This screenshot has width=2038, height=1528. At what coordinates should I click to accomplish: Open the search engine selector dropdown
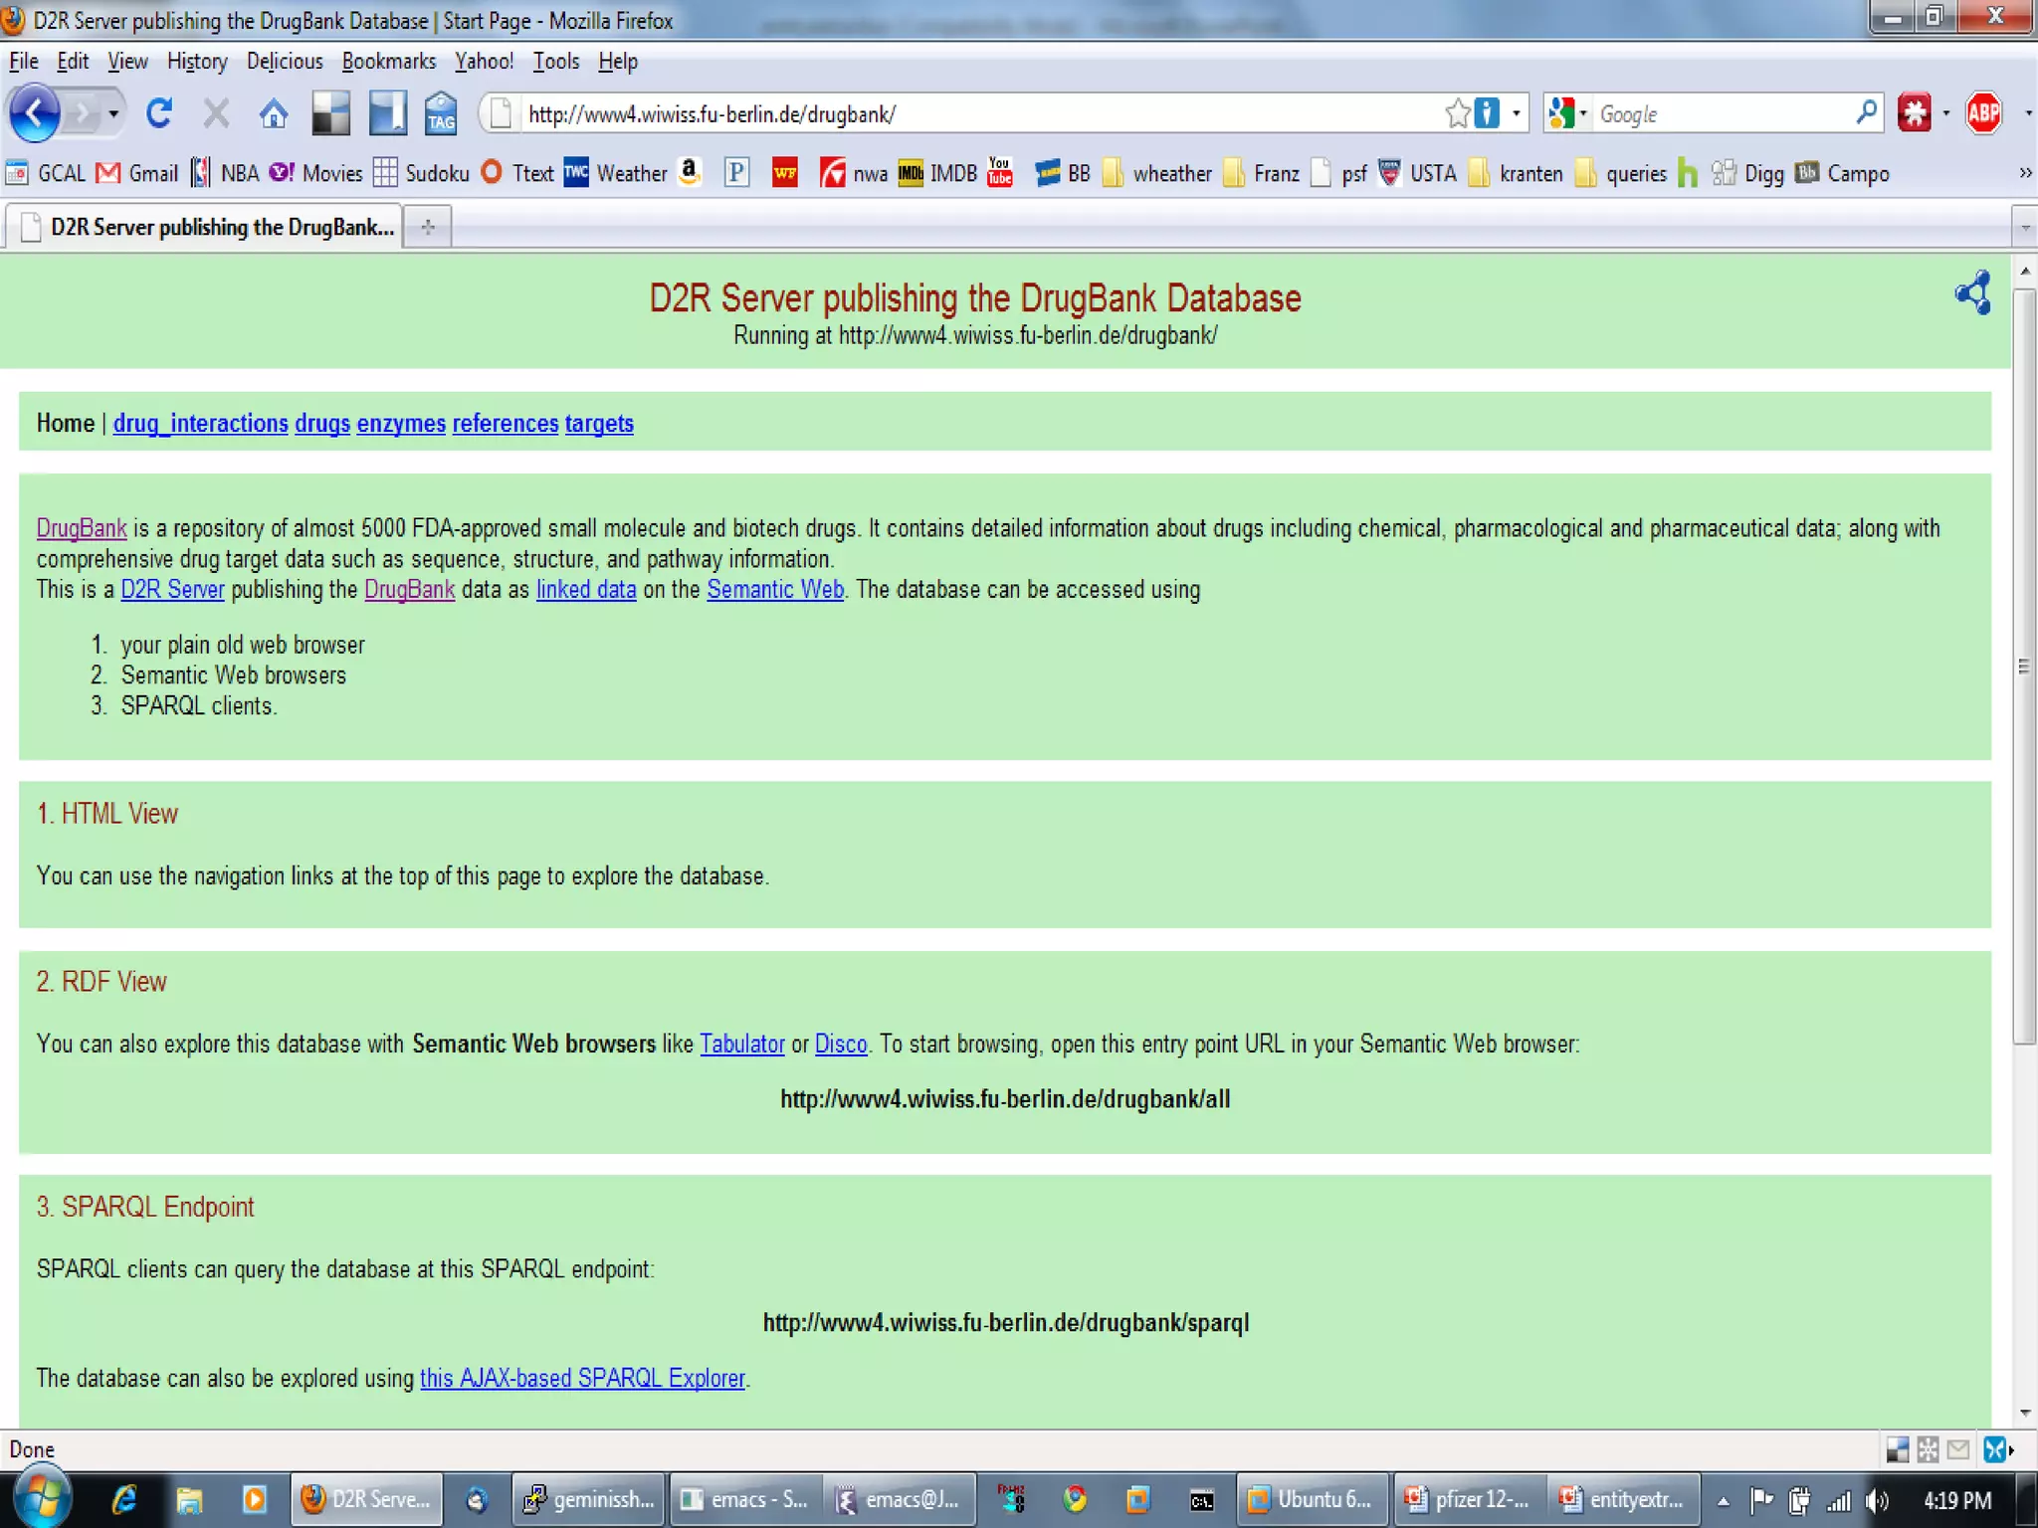point(1568,113)
